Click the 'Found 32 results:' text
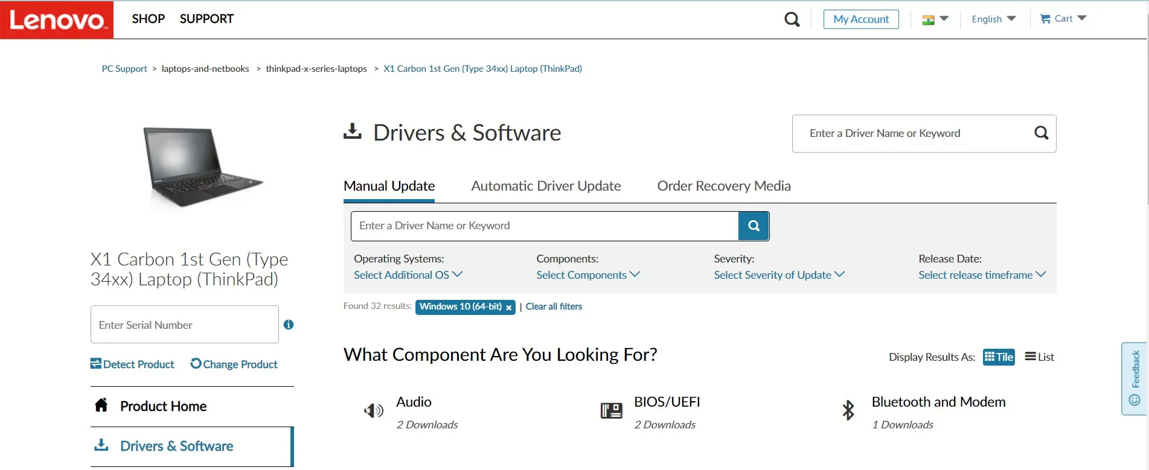The image size is (1149, 470). (377, 306)
